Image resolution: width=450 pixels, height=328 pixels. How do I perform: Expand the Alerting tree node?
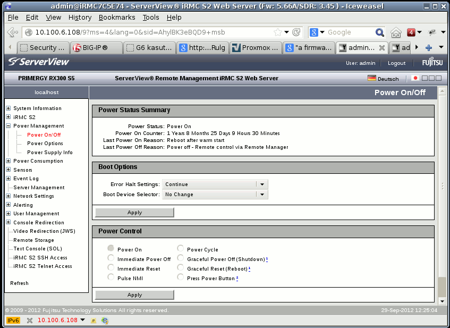point(9,205)
